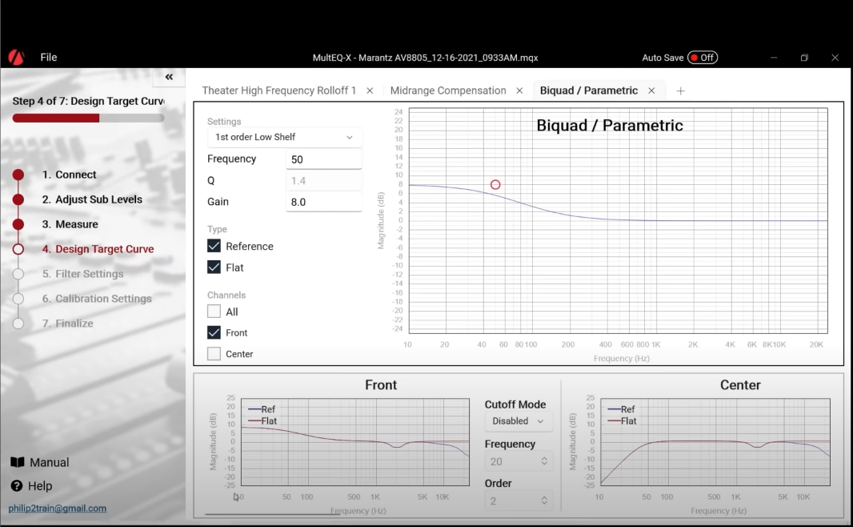Close the Biquad / Parametric tab
The image size is (853, 527).
[x=651, y=91]
